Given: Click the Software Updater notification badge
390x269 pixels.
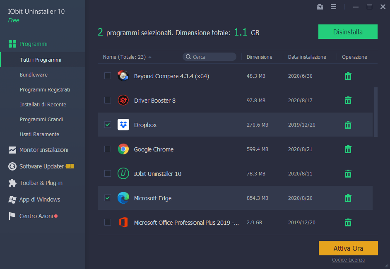Looking at the screenshot, I should point(70,166).
